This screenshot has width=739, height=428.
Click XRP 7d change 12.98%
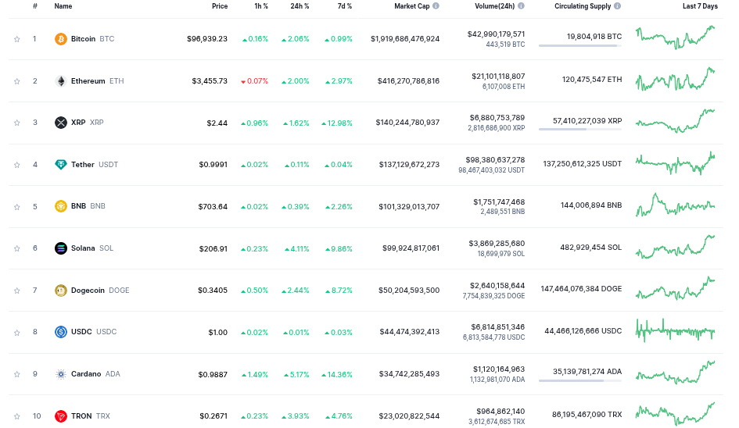(337, 123)
